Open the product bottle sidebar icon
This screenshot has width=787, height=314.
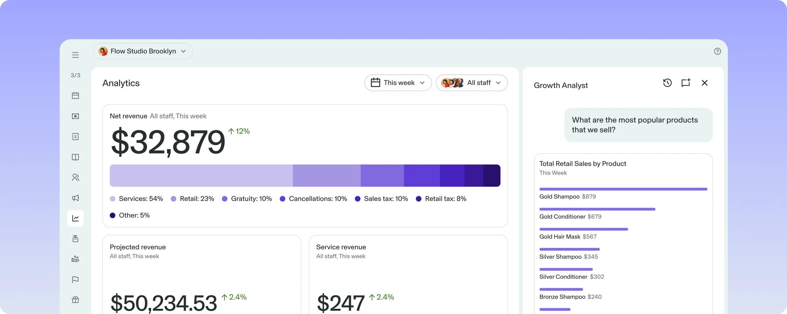[75, 239]
